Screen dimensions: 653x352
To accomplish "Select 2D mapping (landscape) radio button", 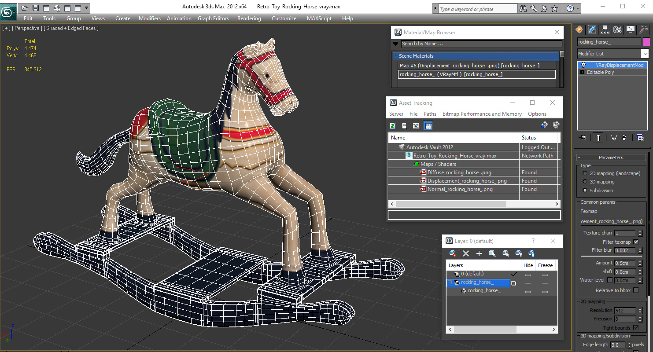I will click(x=585, y=173).
